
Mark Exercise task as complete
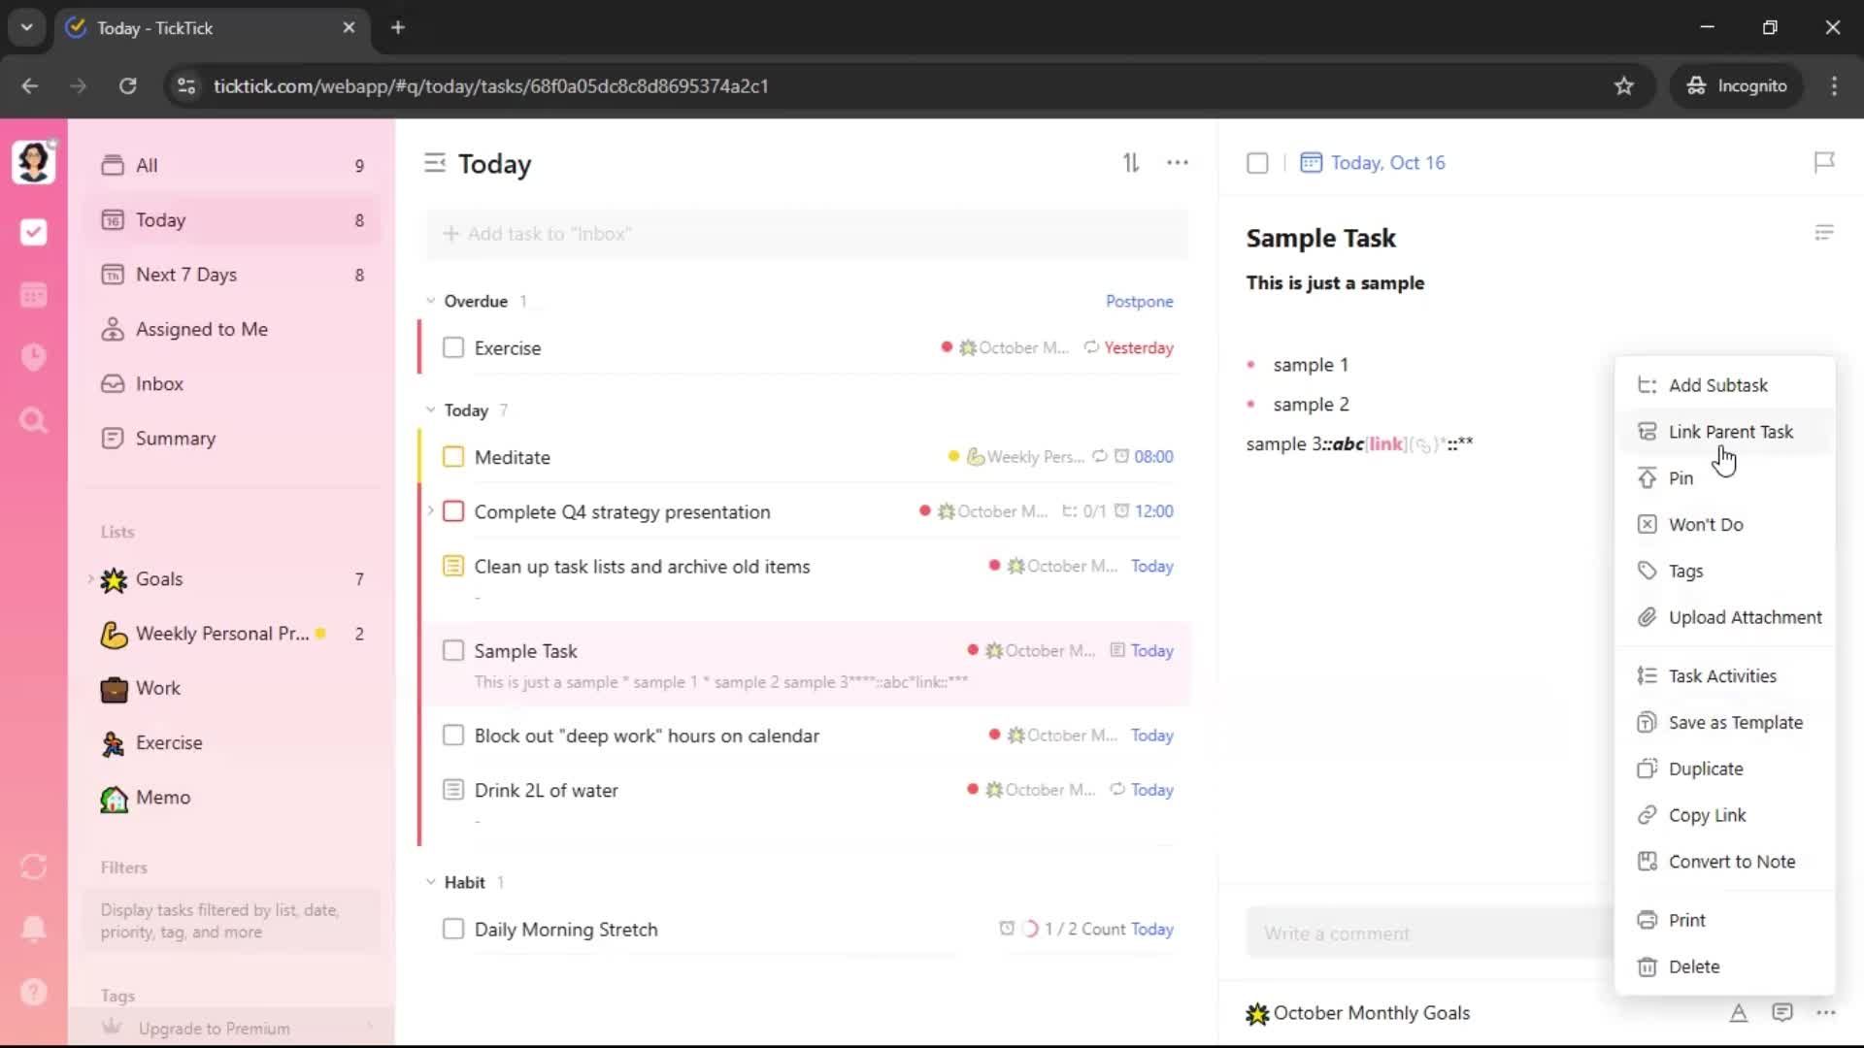pyautogui.click(x=453, y=347)
